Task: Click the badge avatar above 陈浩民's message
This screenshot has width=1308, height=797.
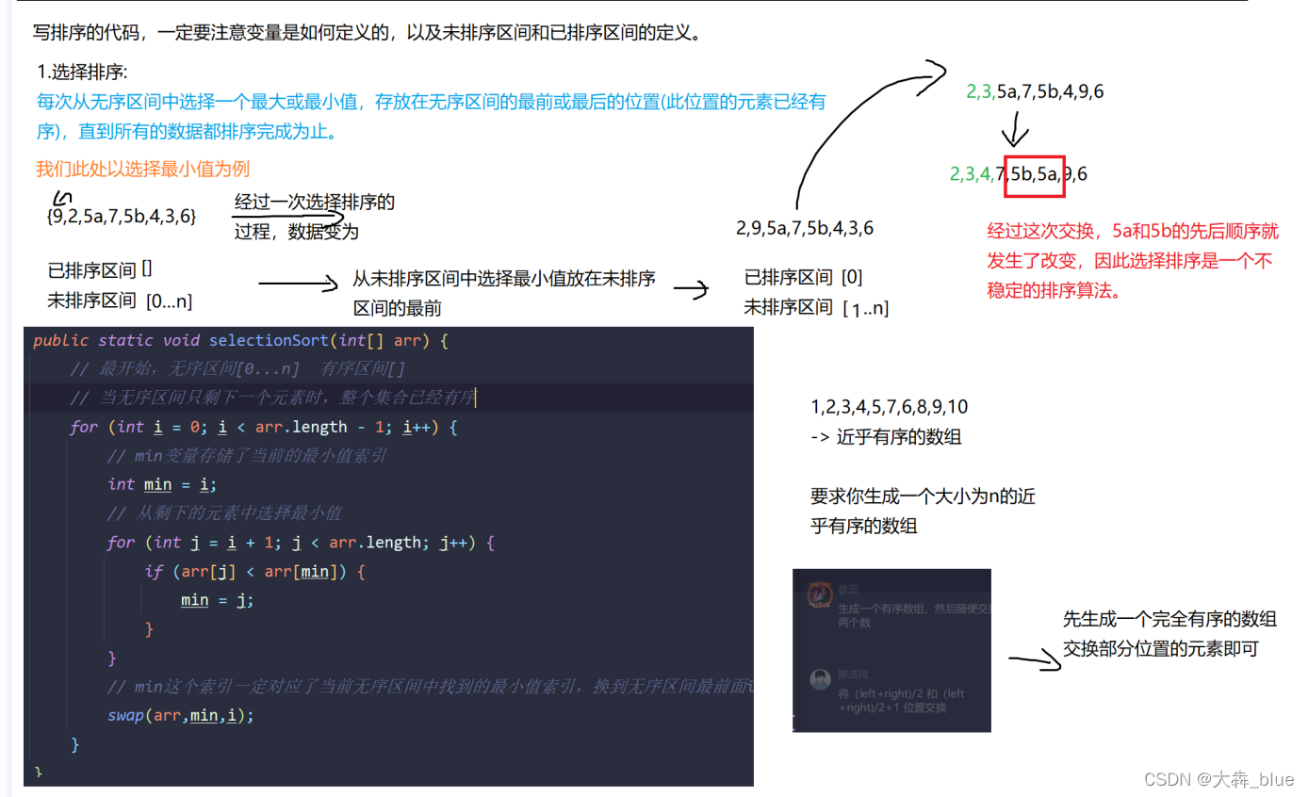Action: coord(818,597)
